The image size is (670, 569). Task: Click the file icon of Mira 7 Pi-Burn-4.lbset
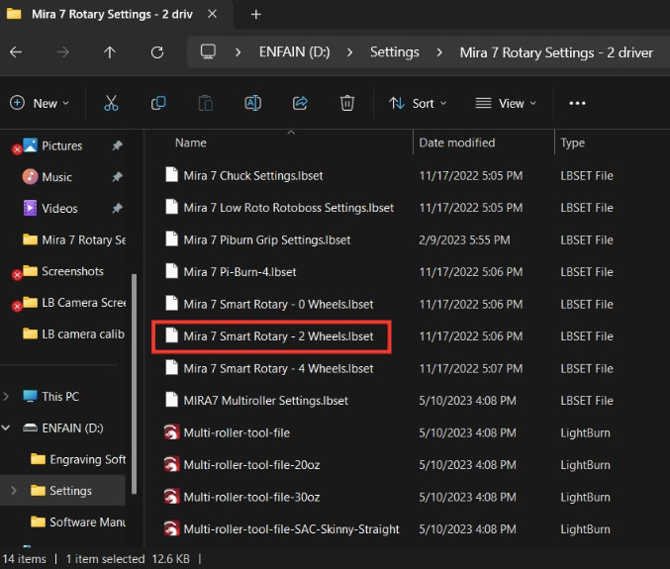pos(172,271)
